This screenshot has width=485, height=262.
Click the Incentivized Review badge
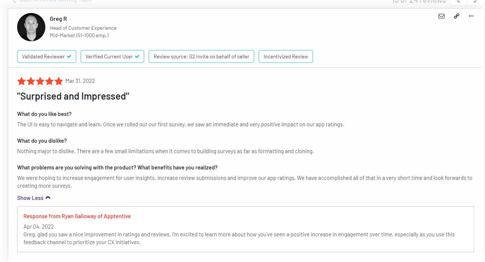(285, 56)
